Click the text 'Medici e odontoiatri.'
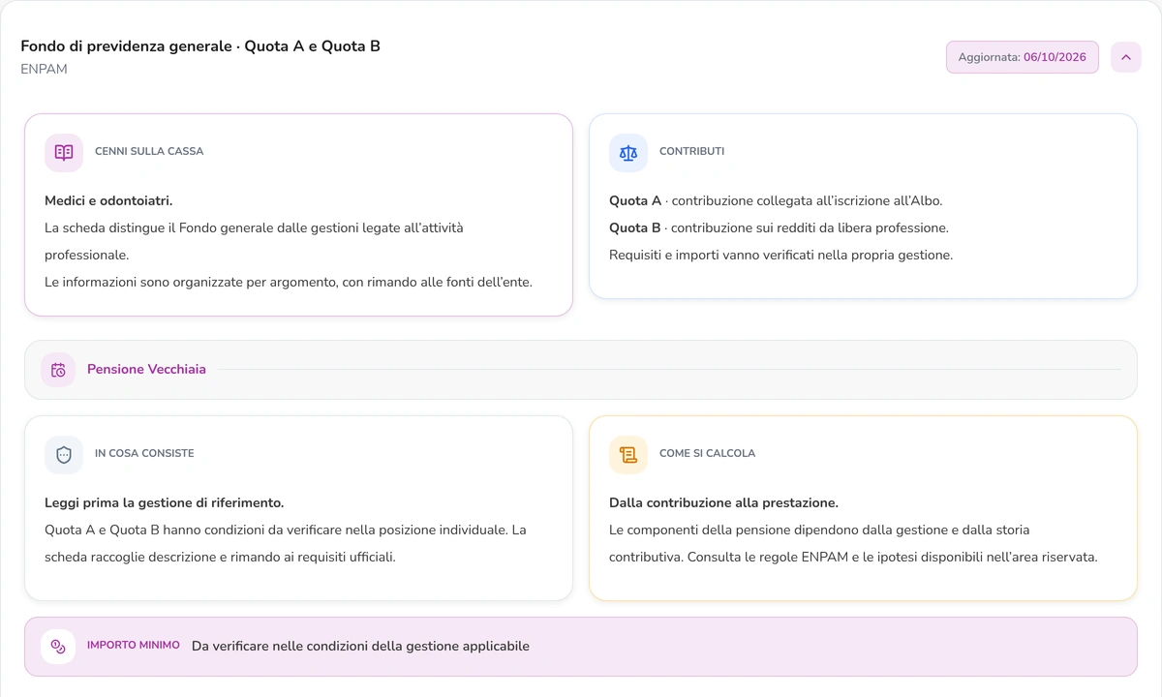1162x697 pixels. click(x=108, y=201)
